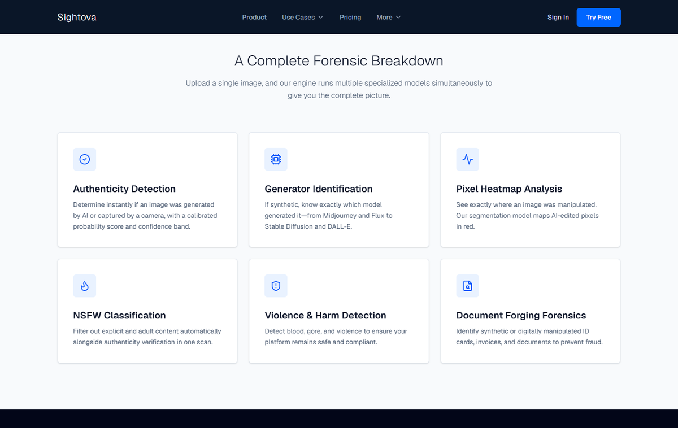Go to the Product page
Viewport: 678px width, 428px height.
(x=254, y=18)
